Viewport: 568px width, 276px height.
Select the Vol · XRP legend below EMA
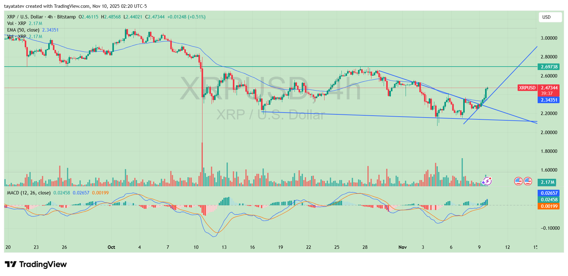pos(17,37)
